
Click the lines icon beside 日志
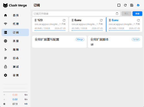[5, 58]
